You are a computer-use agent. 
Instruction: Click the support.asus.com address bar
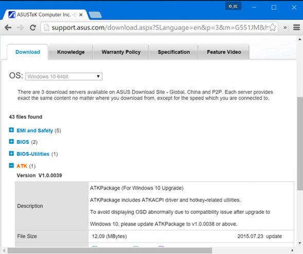(x=159, y=28)
